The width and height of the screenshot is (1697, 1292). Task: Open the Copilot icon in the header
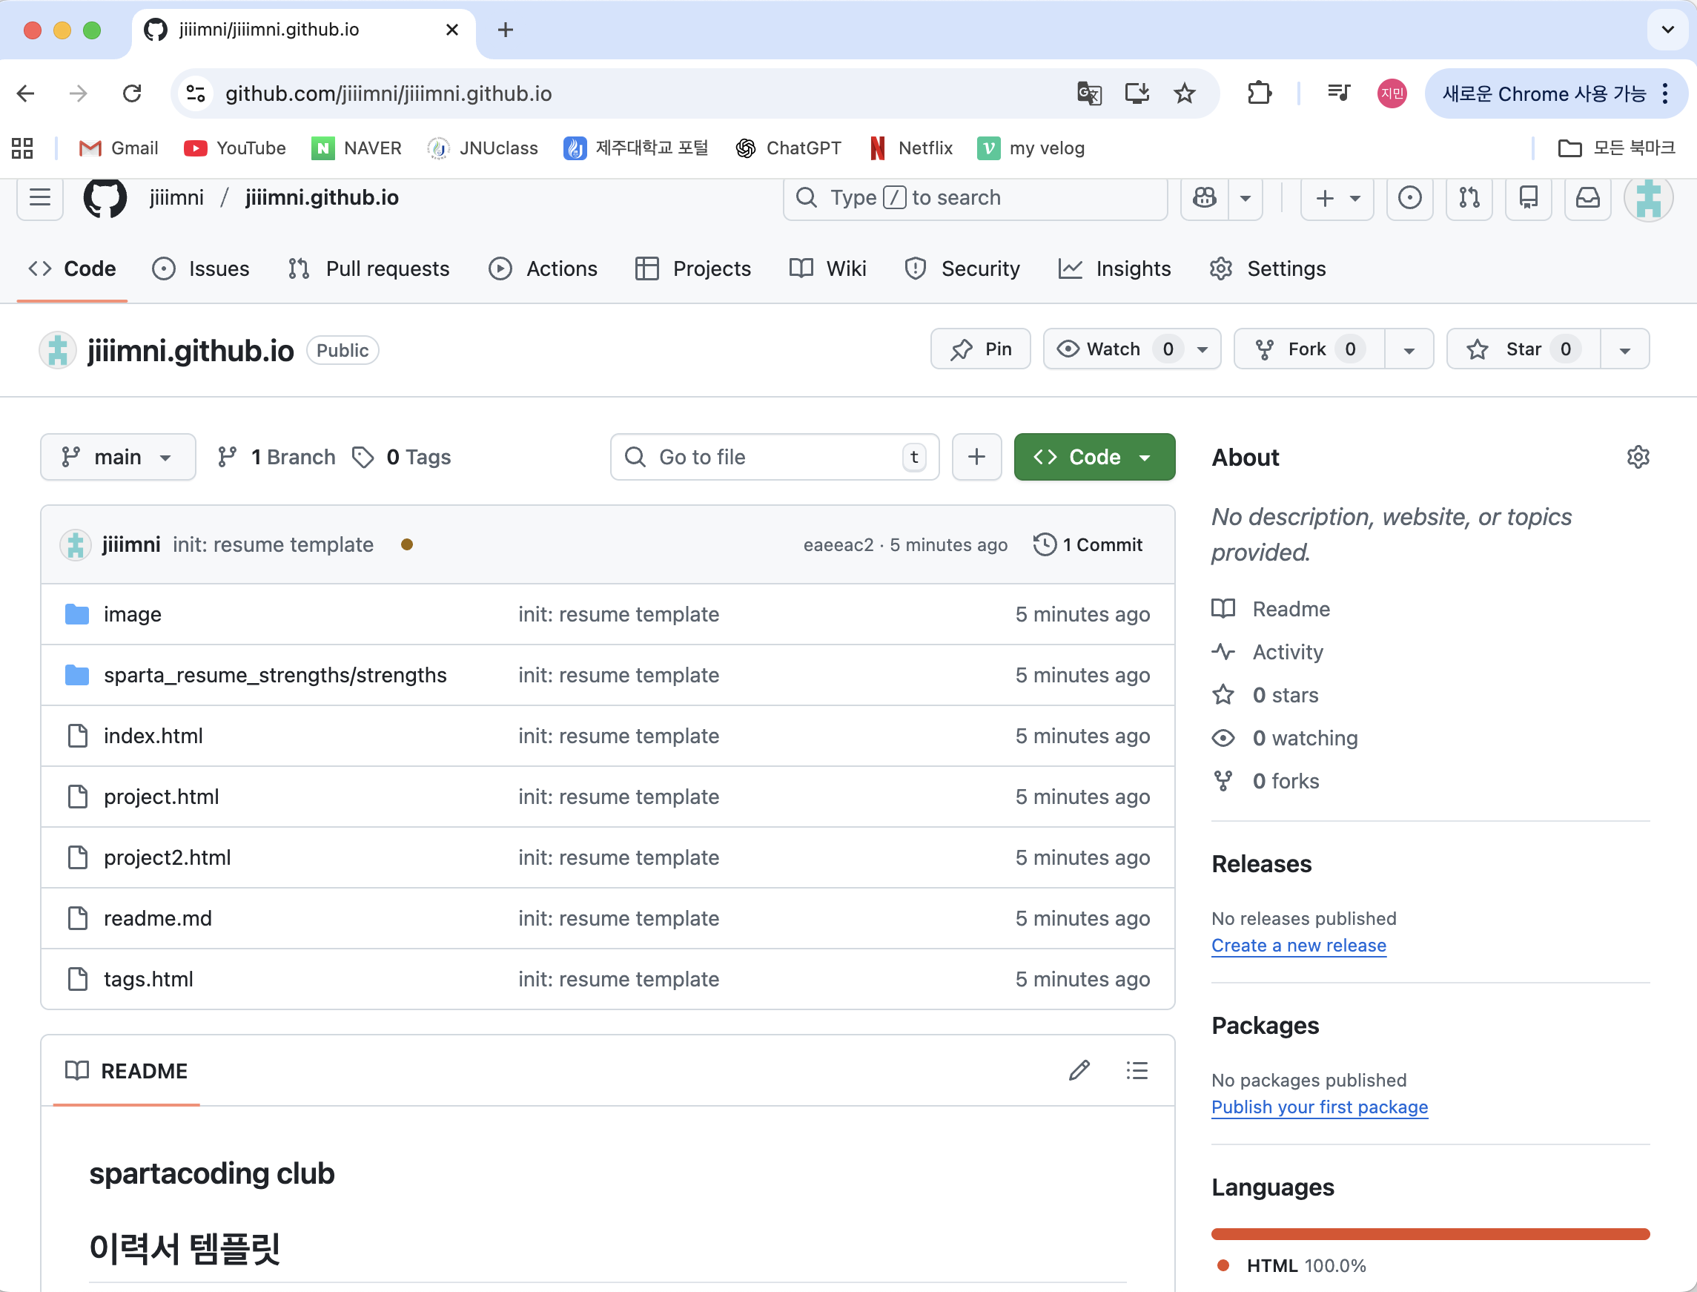[1204, 199]
